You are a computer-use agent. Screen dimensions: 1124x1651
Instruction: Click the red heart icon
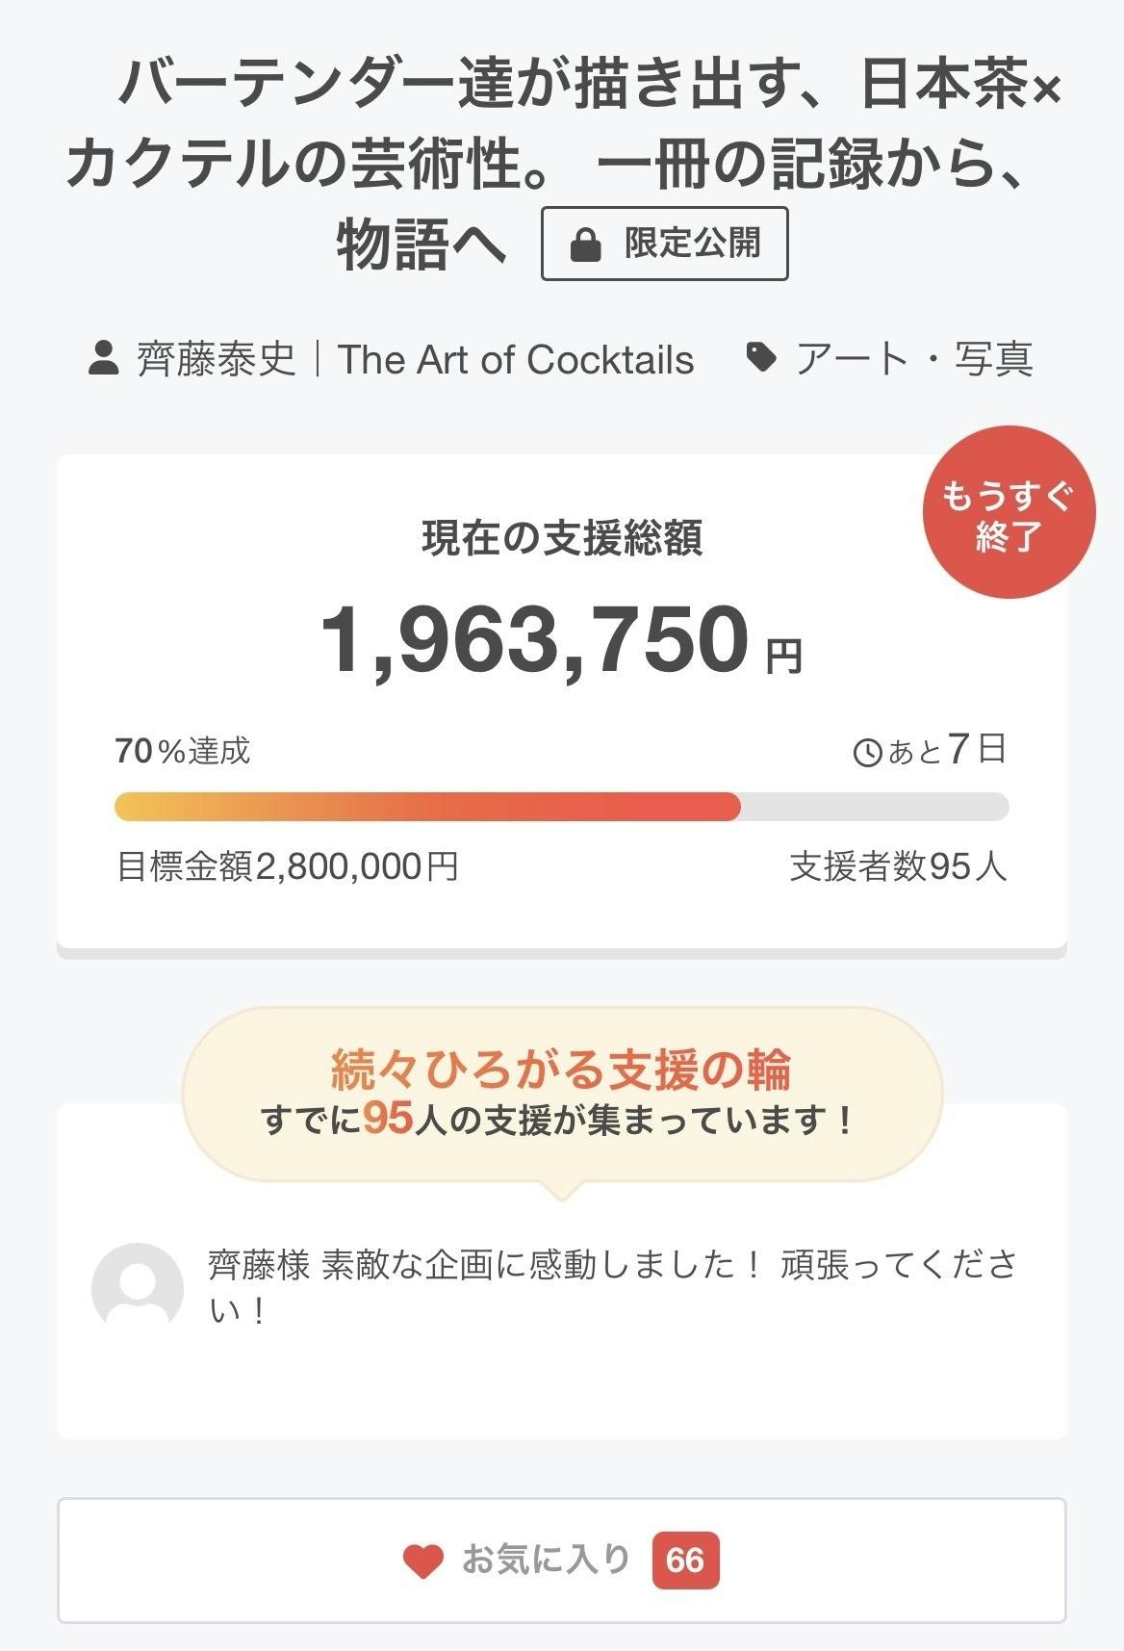point(422,1561)
